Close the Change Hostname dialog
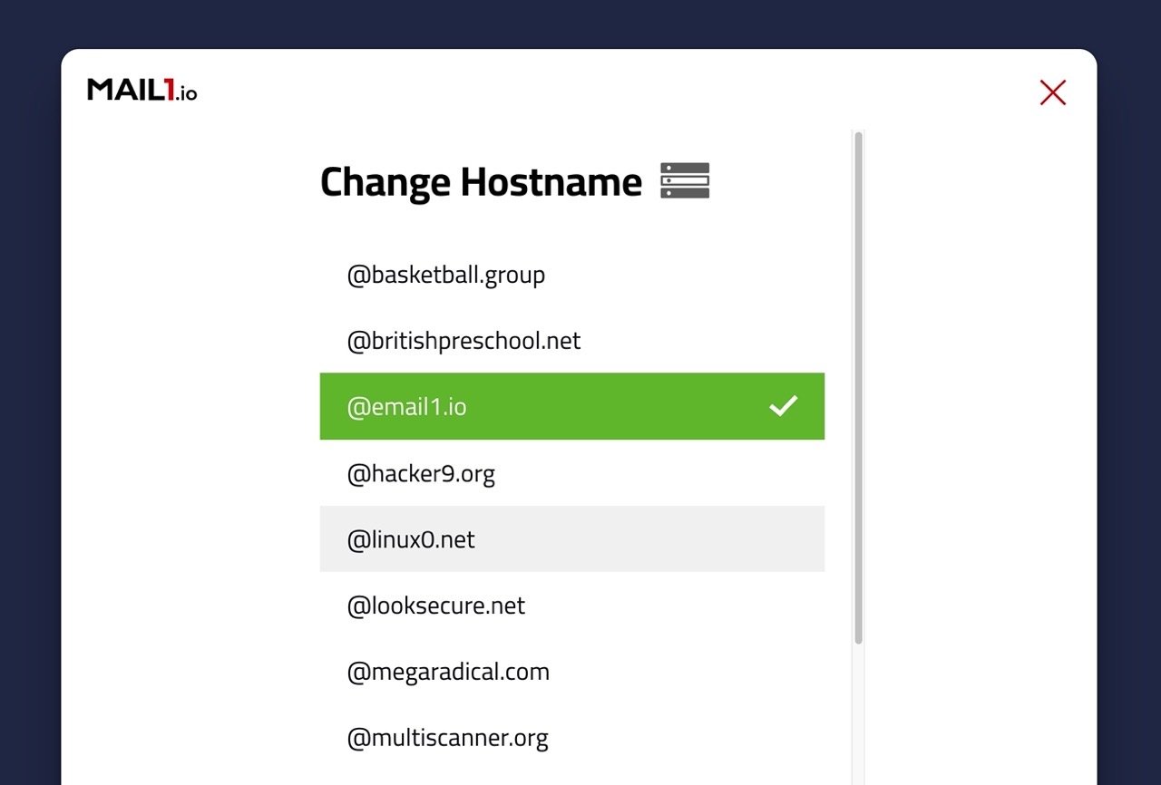Screen dimensions: 1161x785 1053,92
